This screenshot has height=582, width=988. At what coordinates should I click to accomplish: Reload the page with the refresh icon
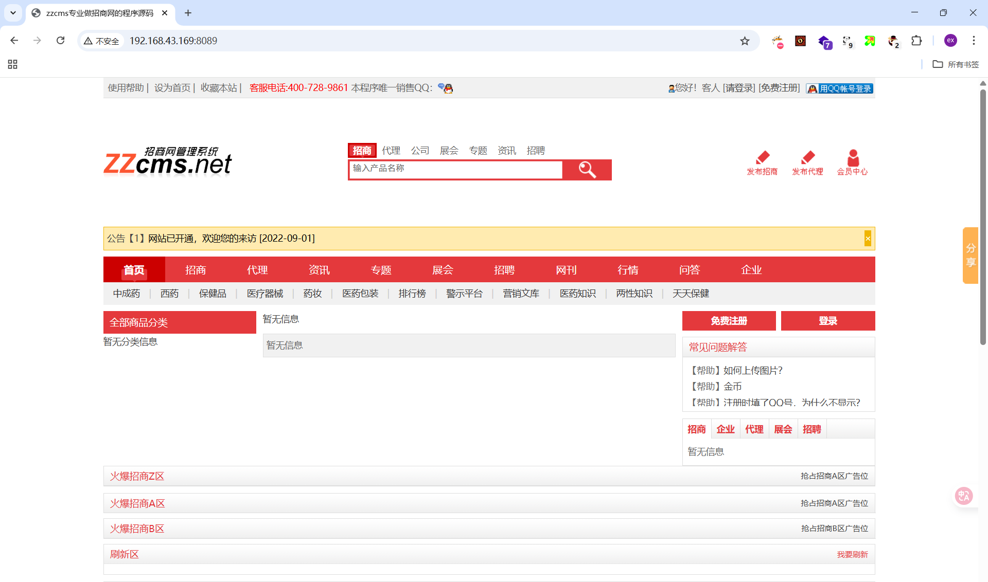click(x=61, y=41)
